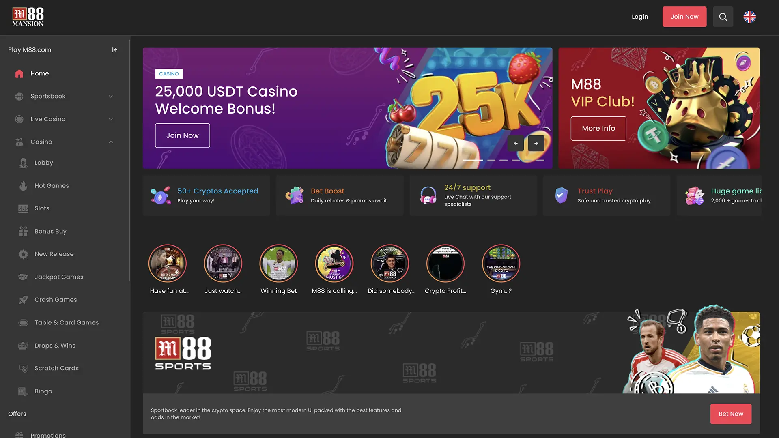The height and width of the screenshot is (438, 779).
Task: Expand the Live Casino menu chevron
Action: point(111,119)
